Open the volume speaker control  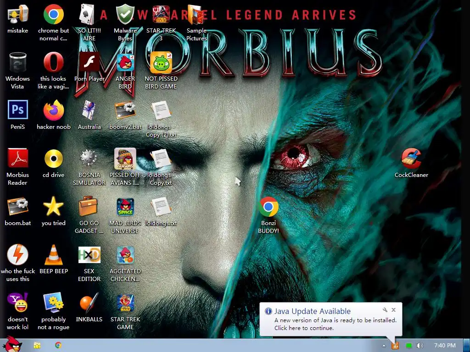point(420,346)
